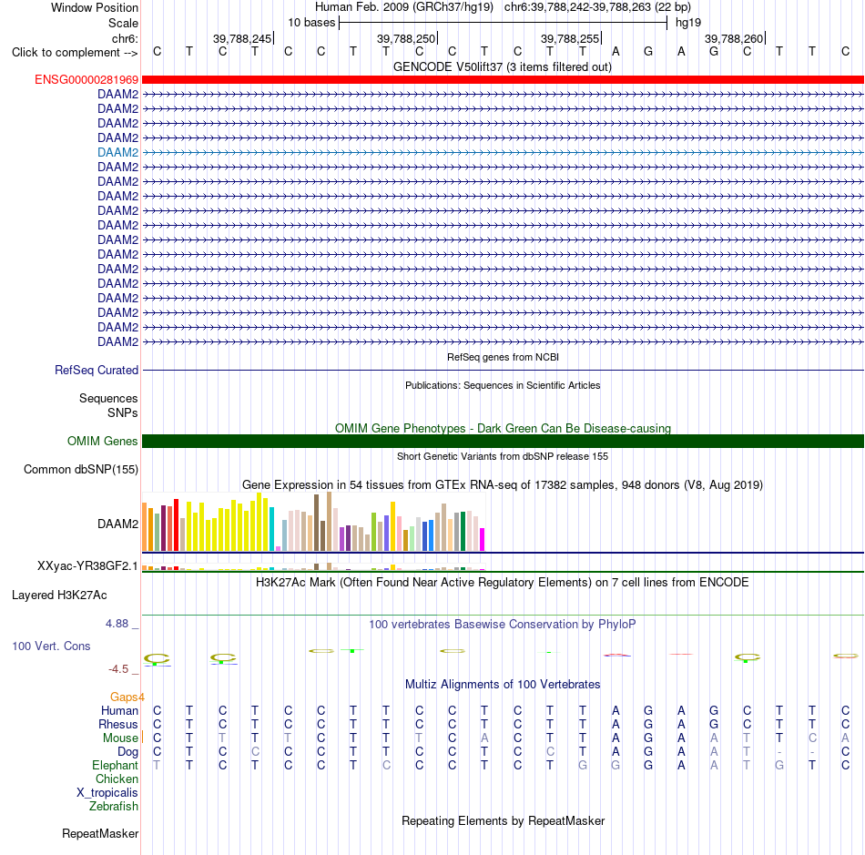The height and width of the screenshot is (855, 865).
Task: Click the 39,788,245 ruler position marker
Action: point(243,38)
